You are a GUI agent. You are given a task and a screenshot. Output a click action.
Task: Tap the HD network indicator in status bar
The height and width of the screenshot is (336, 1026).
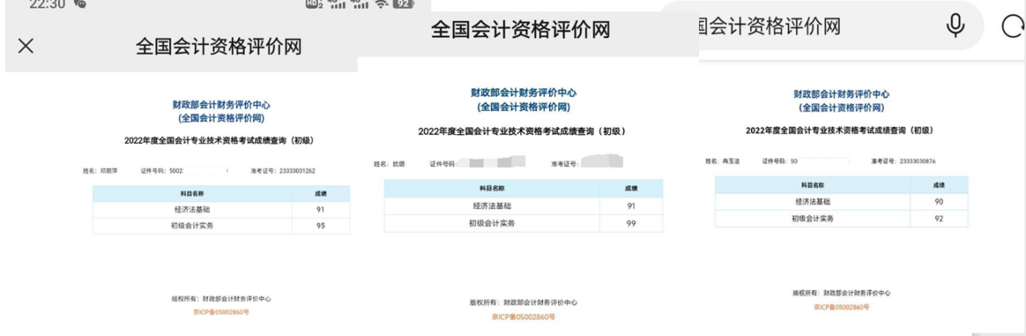click(314, 4)
